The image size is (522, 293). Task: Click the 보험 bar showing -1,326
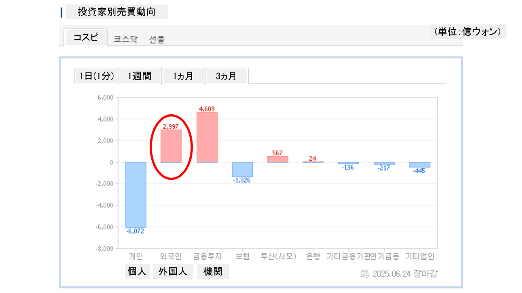[243, 169]
